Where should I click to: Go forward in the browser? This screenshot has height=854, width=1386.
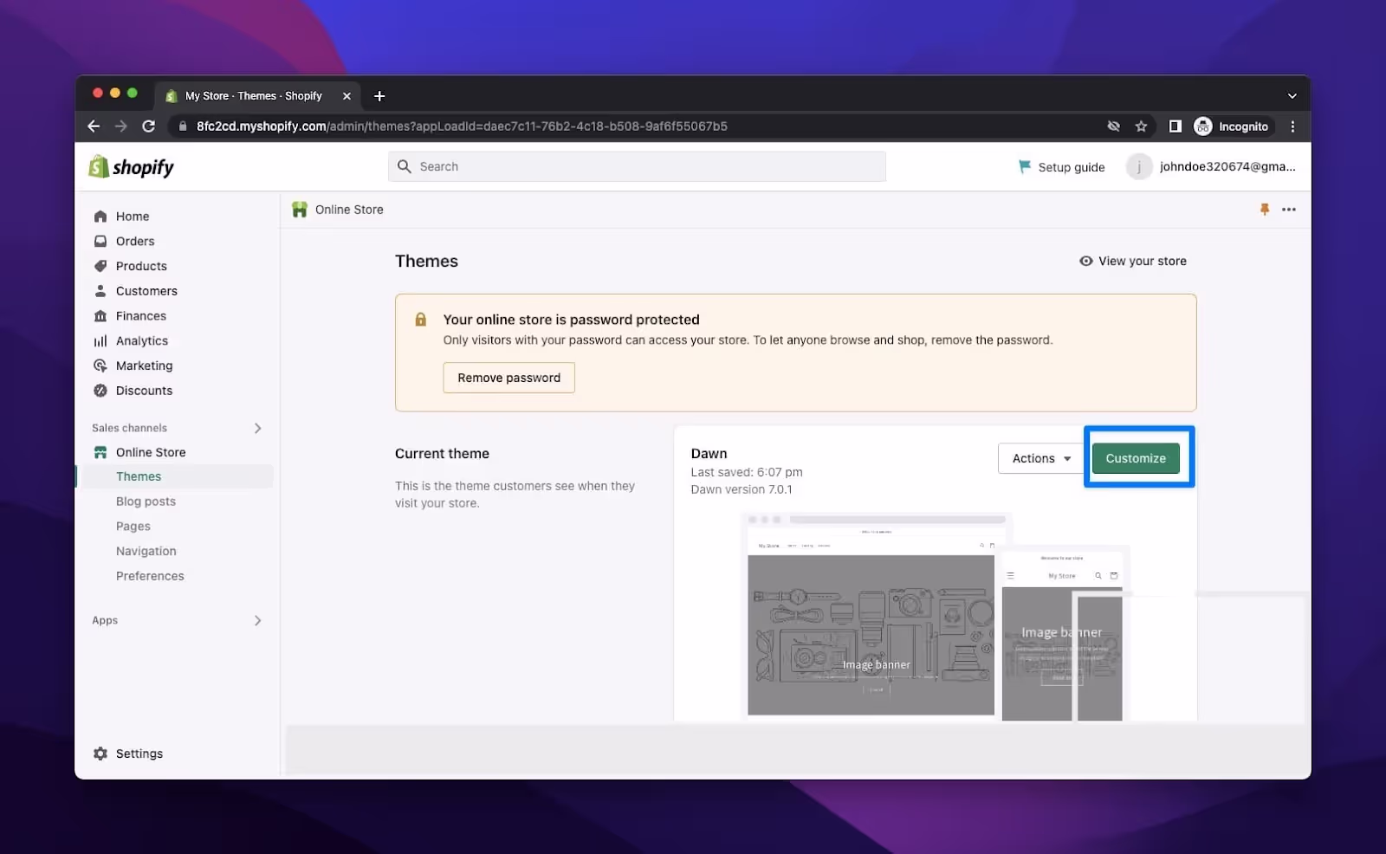click(121, 126)
